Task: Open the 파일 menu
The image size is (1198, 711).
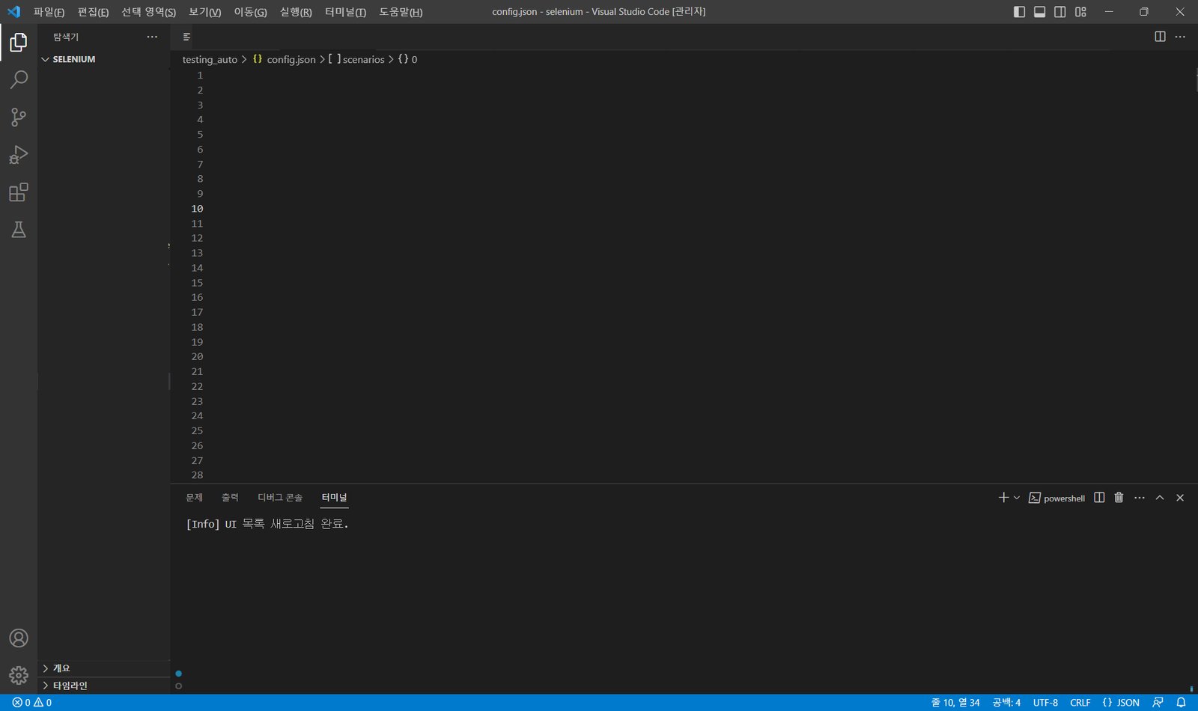Action: 49,12
